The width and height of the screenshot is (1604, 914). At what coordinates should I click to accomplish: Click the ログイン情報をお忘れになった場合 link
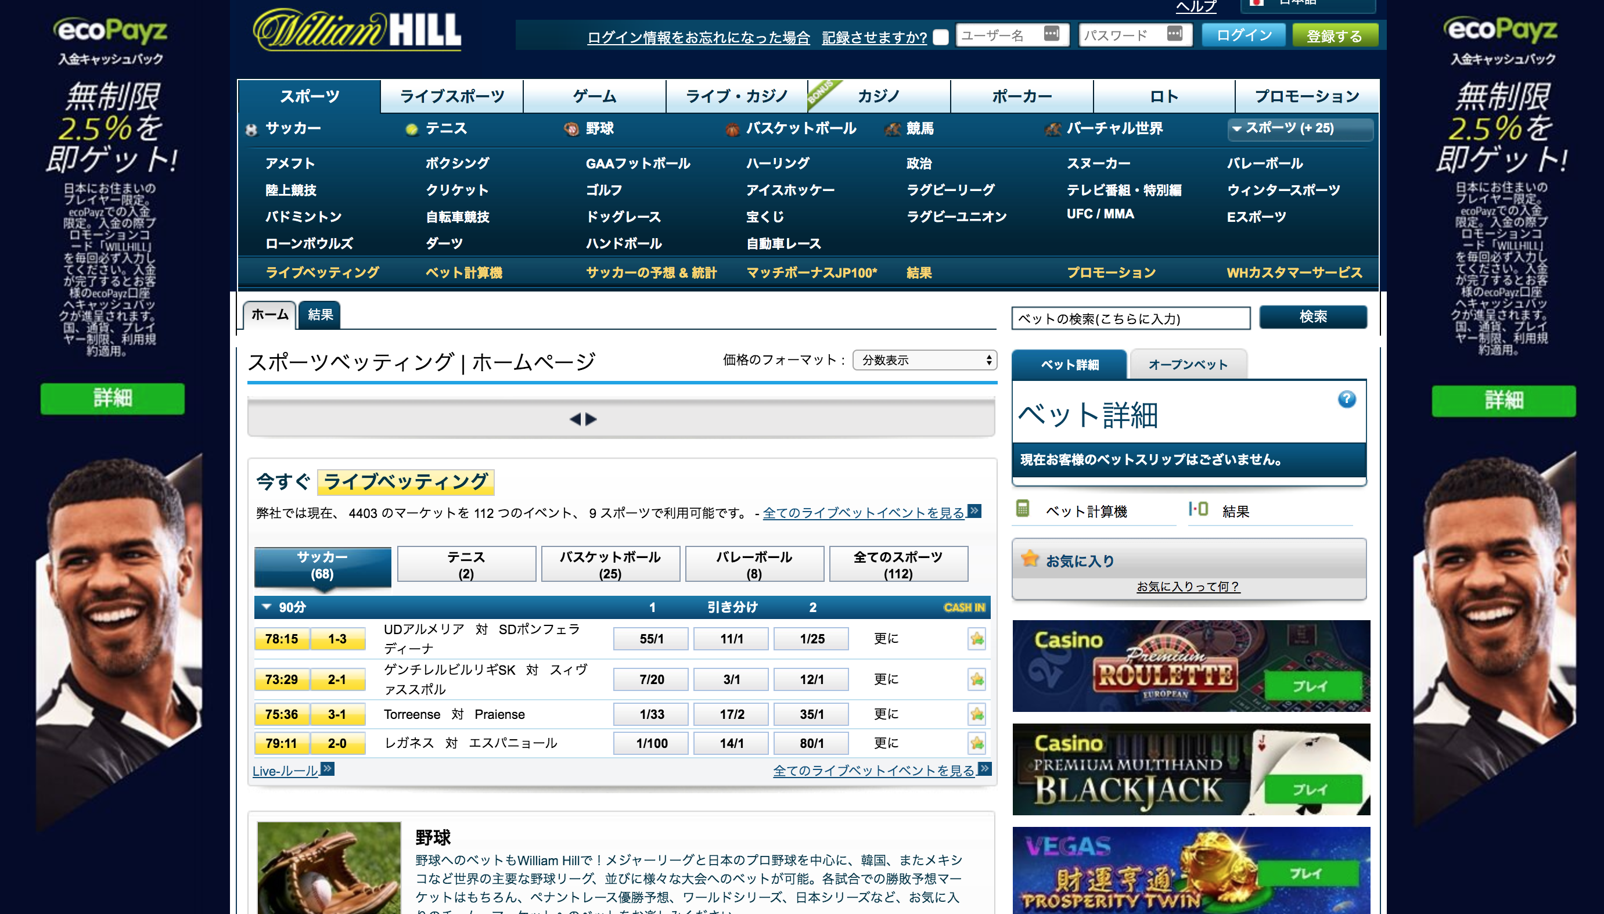pos(698,38)
